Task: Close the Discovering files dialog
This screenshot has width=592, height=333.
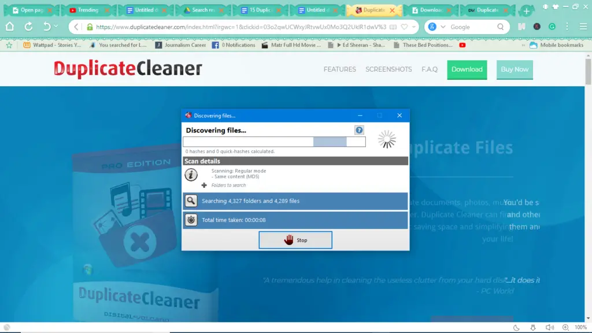Action: 399,116
